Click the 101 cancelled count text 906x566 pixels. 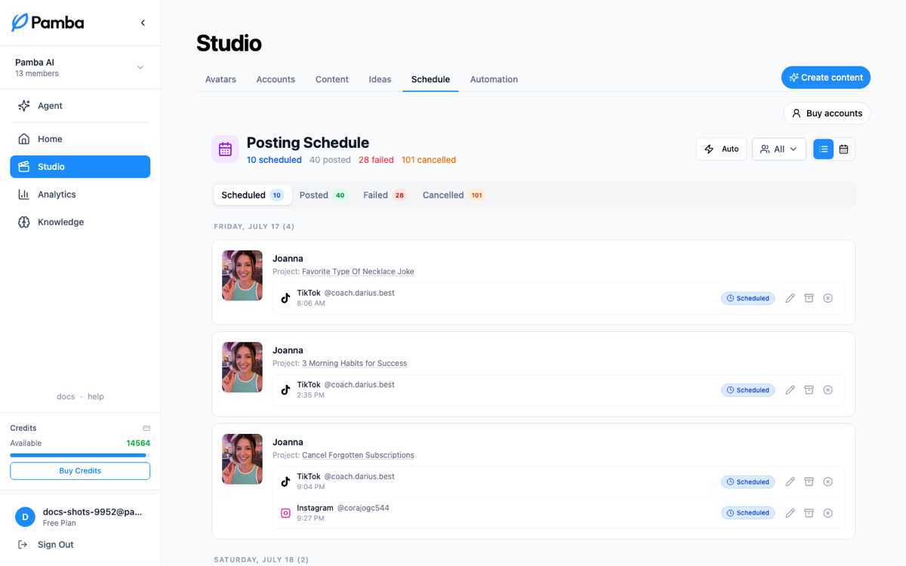tap(429, 160)
